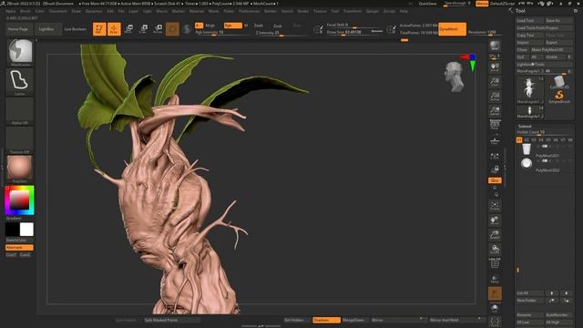Click the MergeDown button
583x328 pixels.
(x=353, y=320)
